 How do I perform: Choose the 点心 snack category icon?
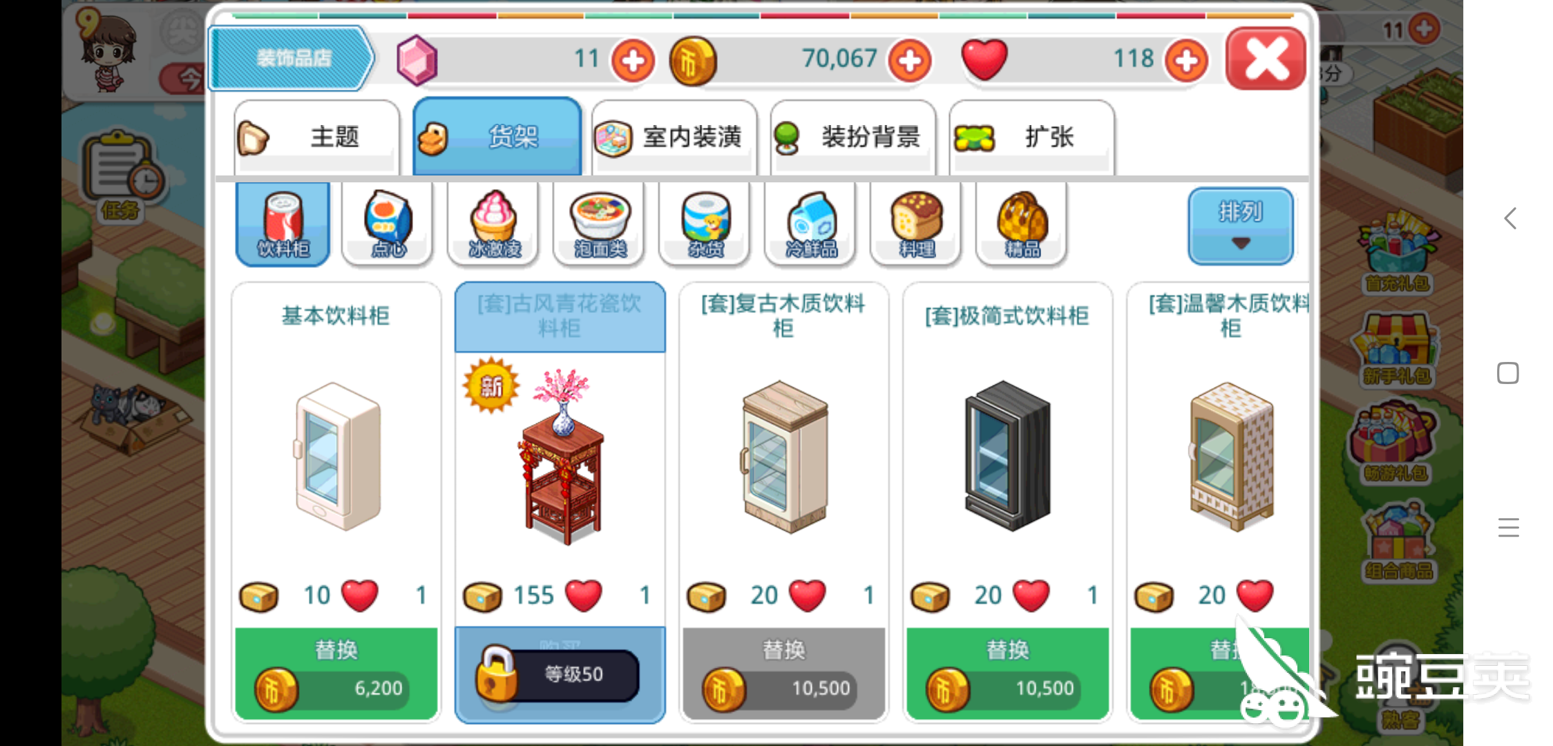point(388,224)
